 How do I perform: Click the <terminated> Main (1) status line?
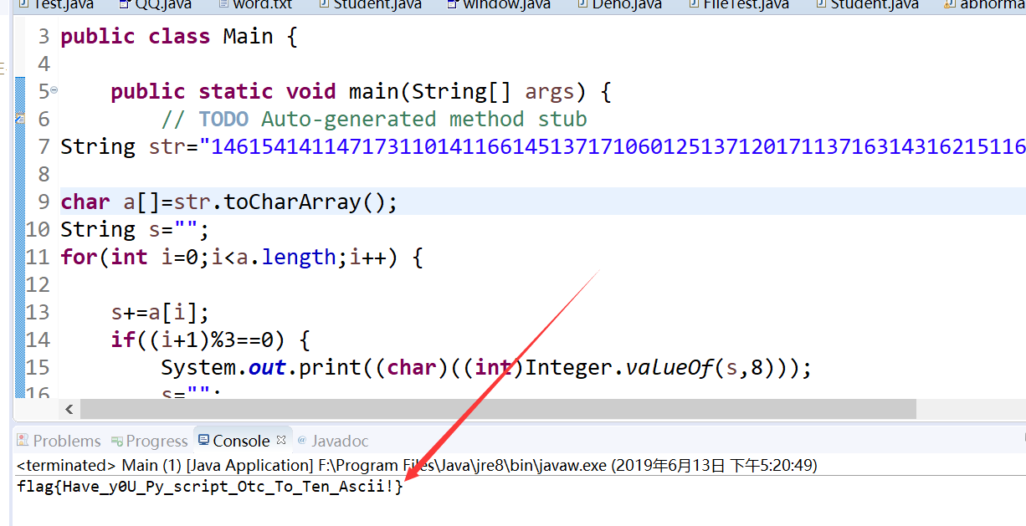click(x=417, y=465)
